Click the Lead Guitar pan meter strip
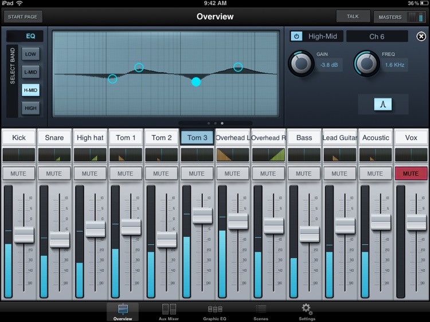 pos(340,154)
